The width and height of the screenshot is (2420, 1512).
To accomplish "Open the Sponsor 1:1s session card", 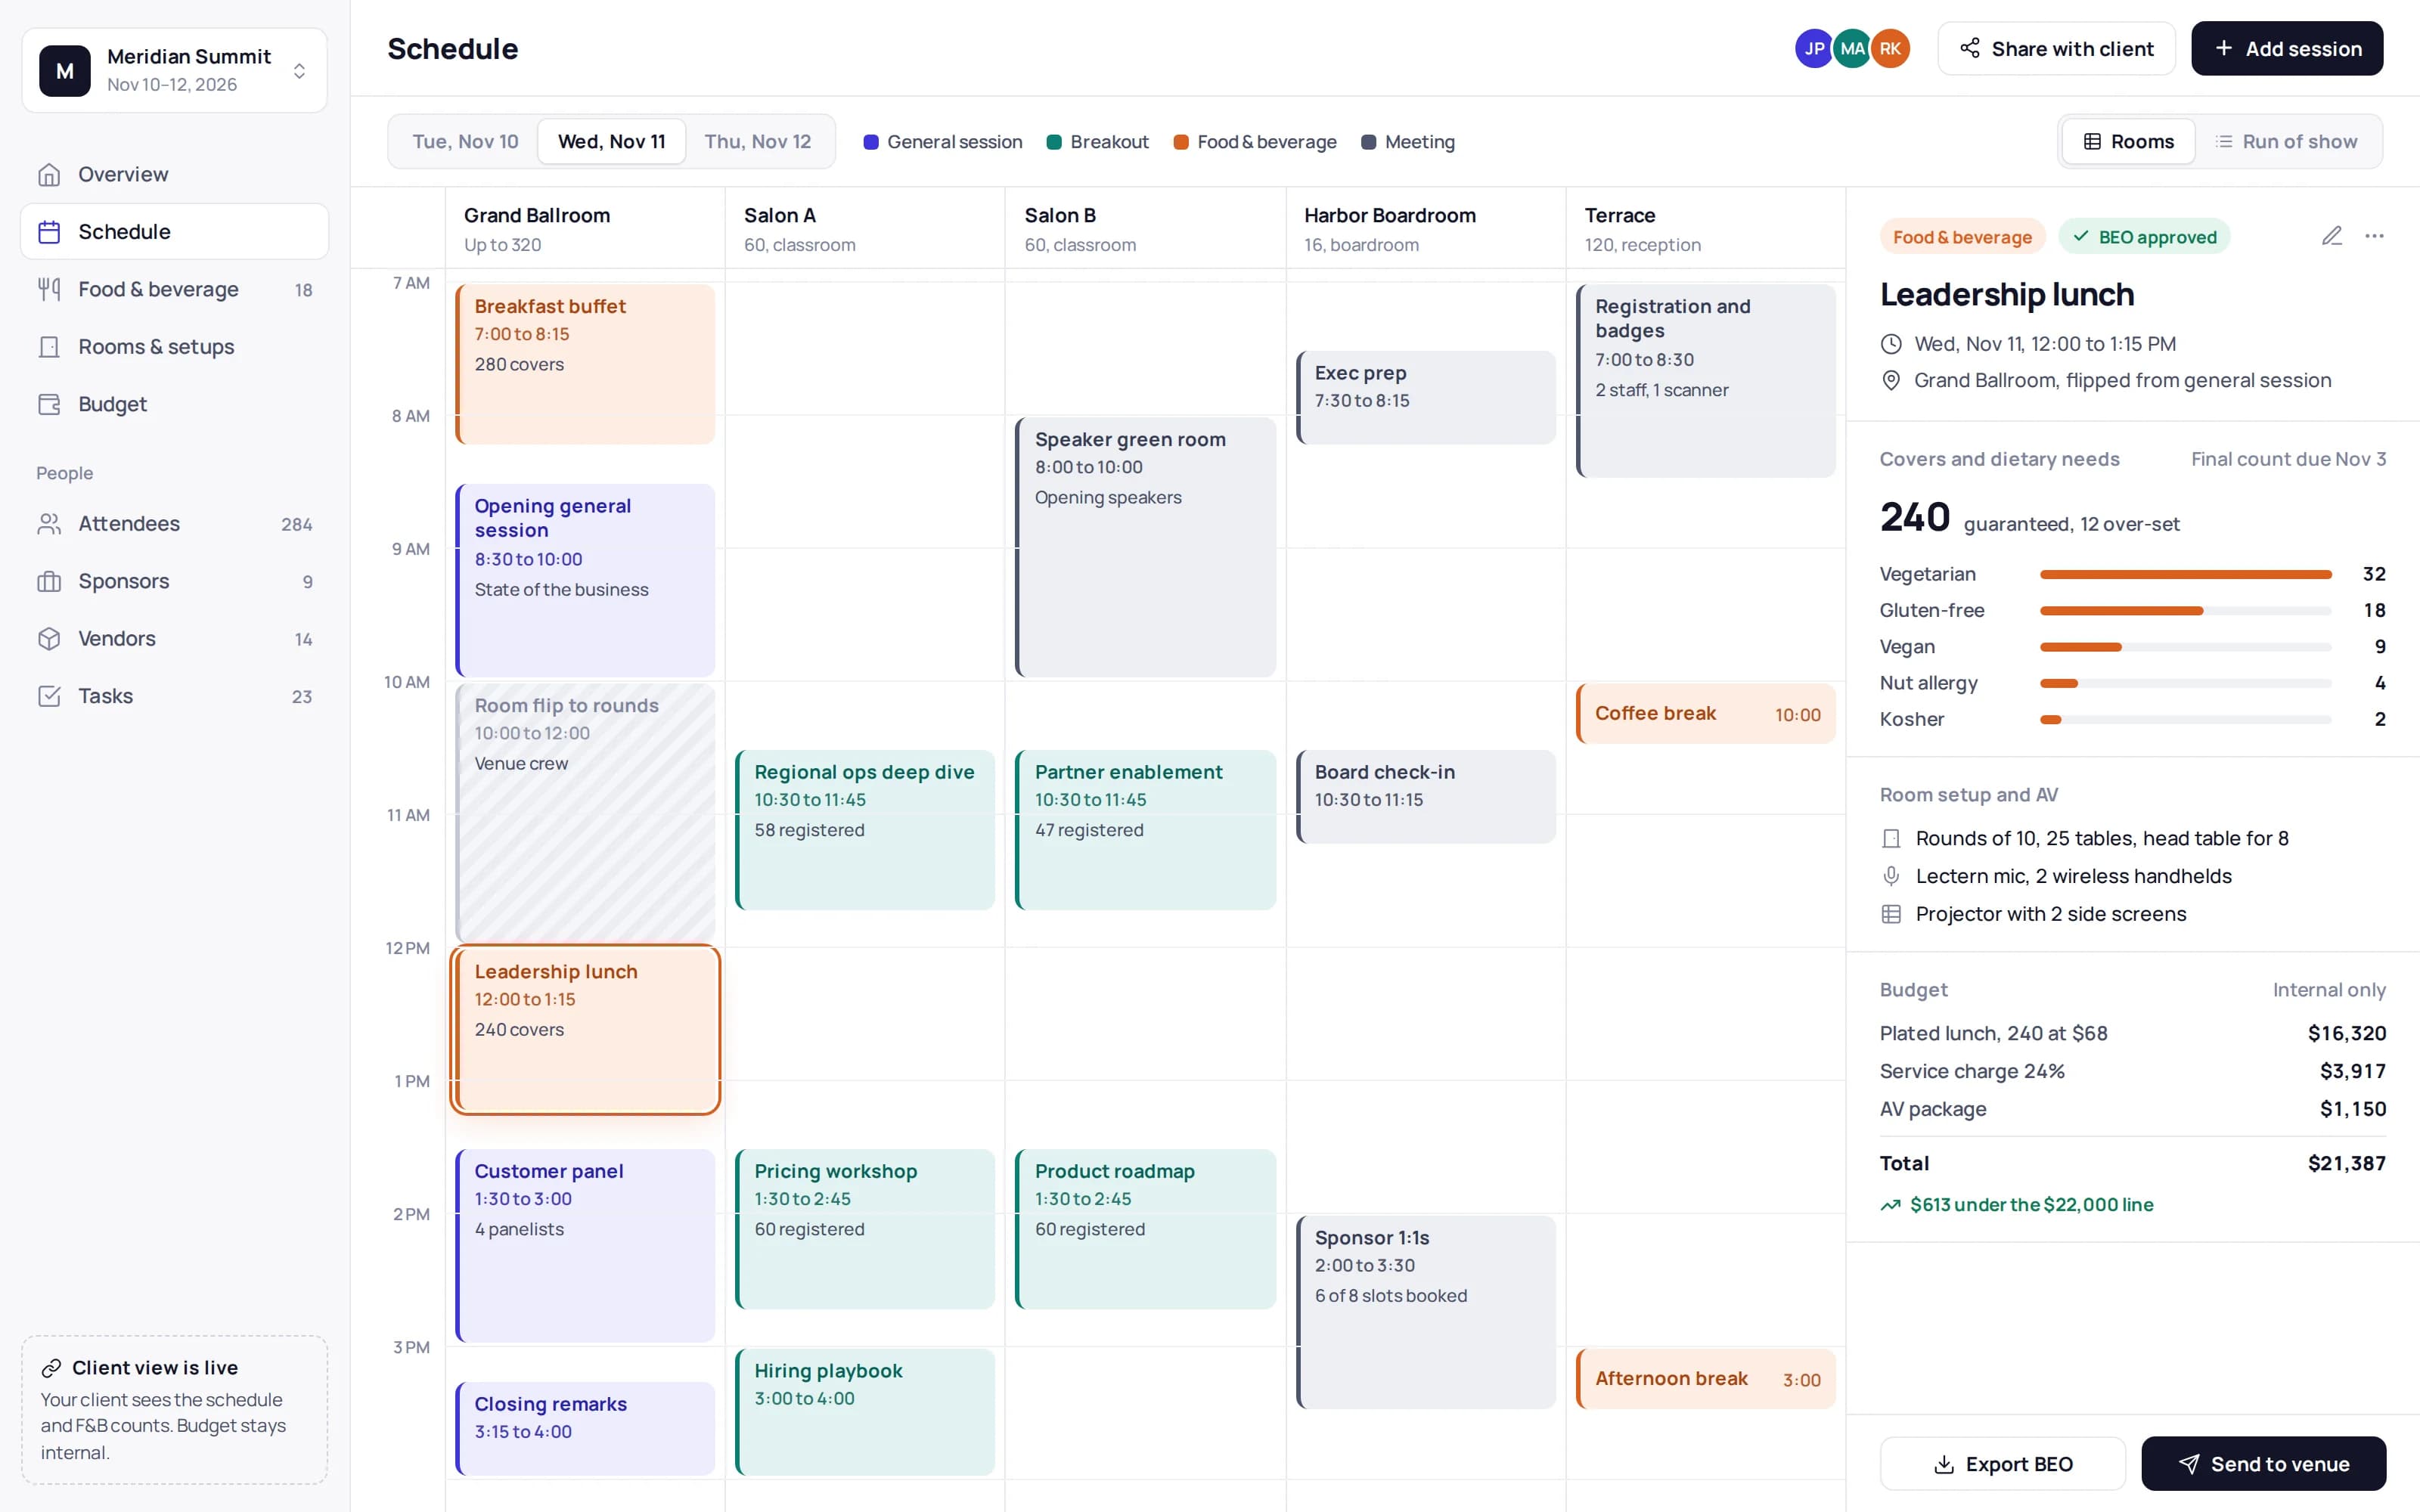I will (1425, 1312).
